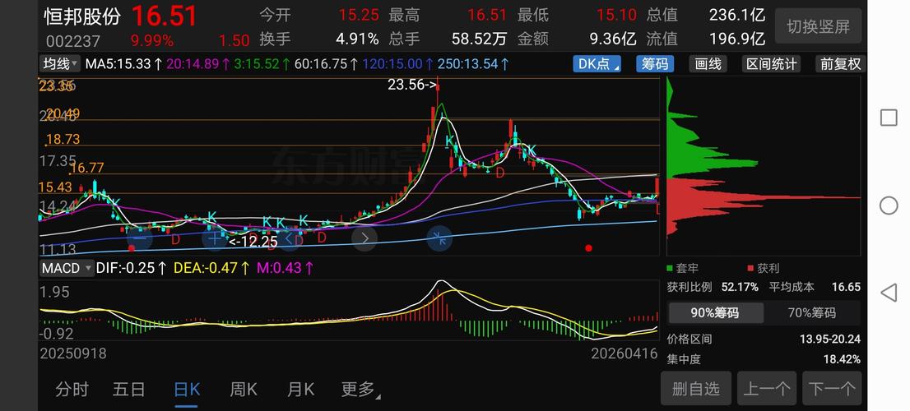This screenshot has width=910, height=411.
Task: Select the 日K tab
Action: point(187,390)
